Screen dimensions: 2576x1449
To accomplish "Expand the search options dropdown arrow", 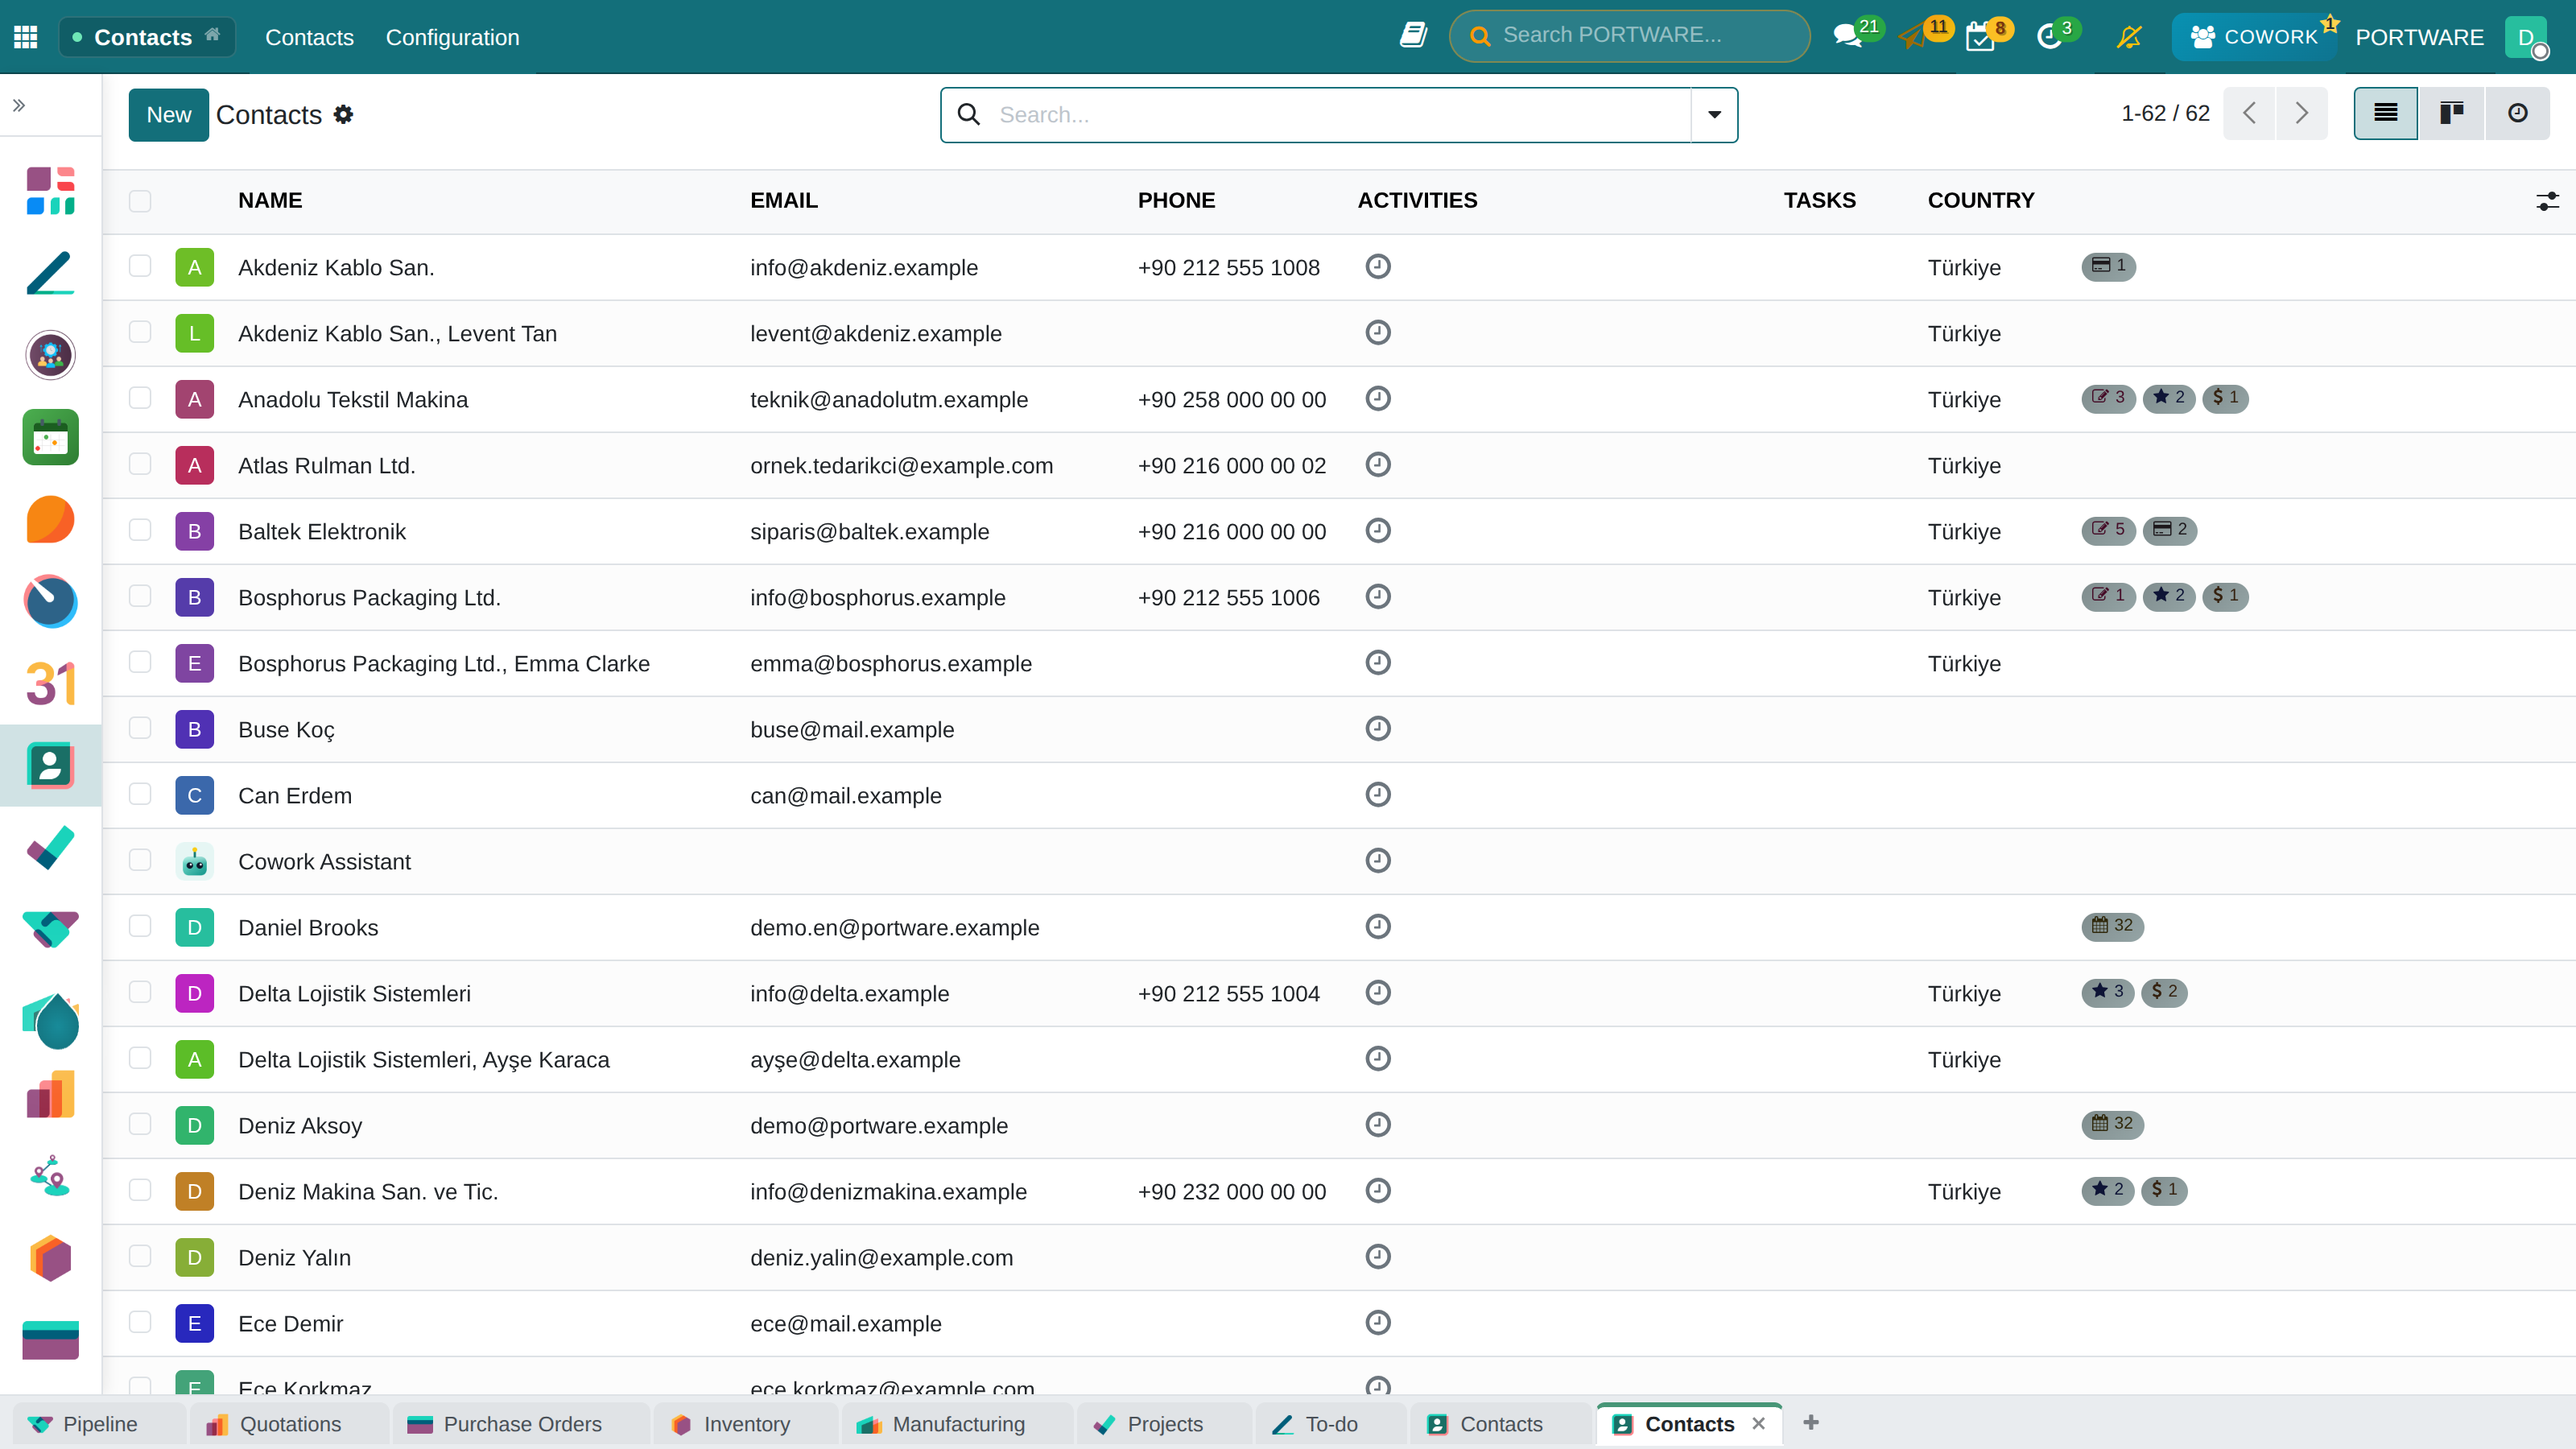I will (1714, 114).
